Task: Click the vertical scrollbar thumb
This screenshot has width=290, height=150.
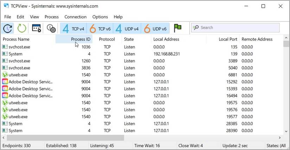Action: point(286,44)
